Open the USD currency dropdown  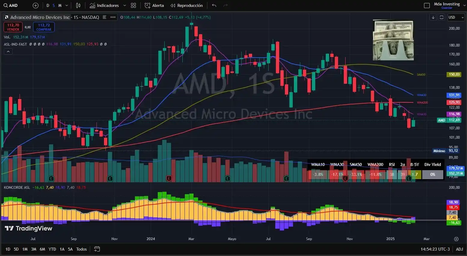point(456,17)
